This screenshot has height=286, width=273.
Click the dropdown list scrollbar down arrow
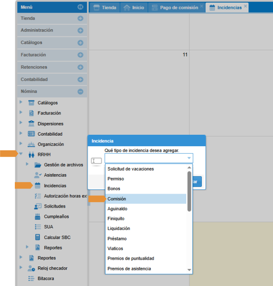190,270
